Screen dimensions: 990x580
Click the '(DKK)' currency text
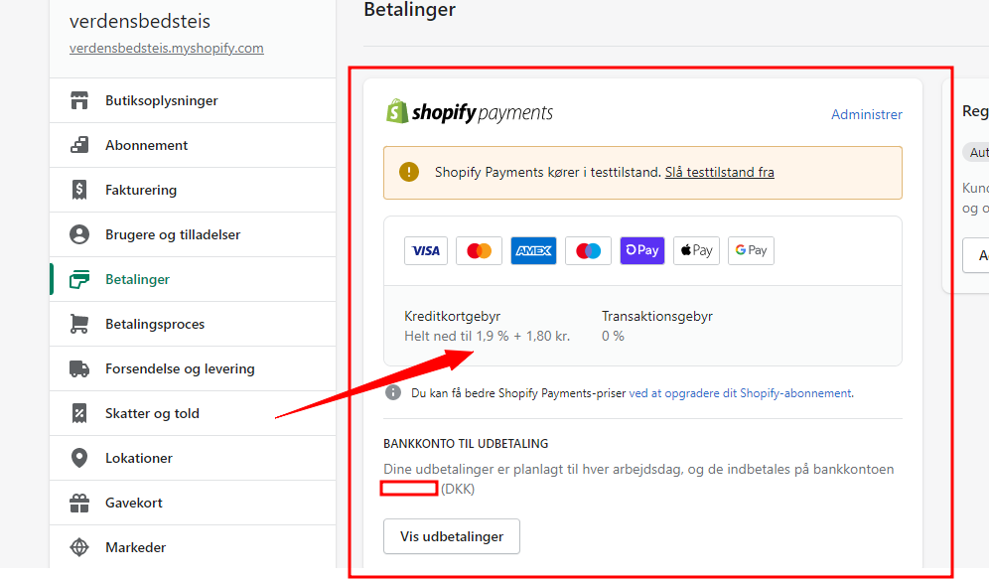coord(458,489)
